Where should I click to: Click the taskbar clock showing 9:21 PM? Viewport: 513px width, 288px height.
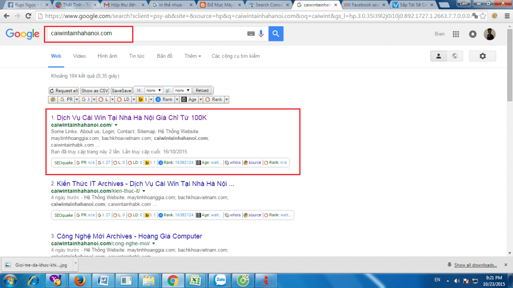494,281
